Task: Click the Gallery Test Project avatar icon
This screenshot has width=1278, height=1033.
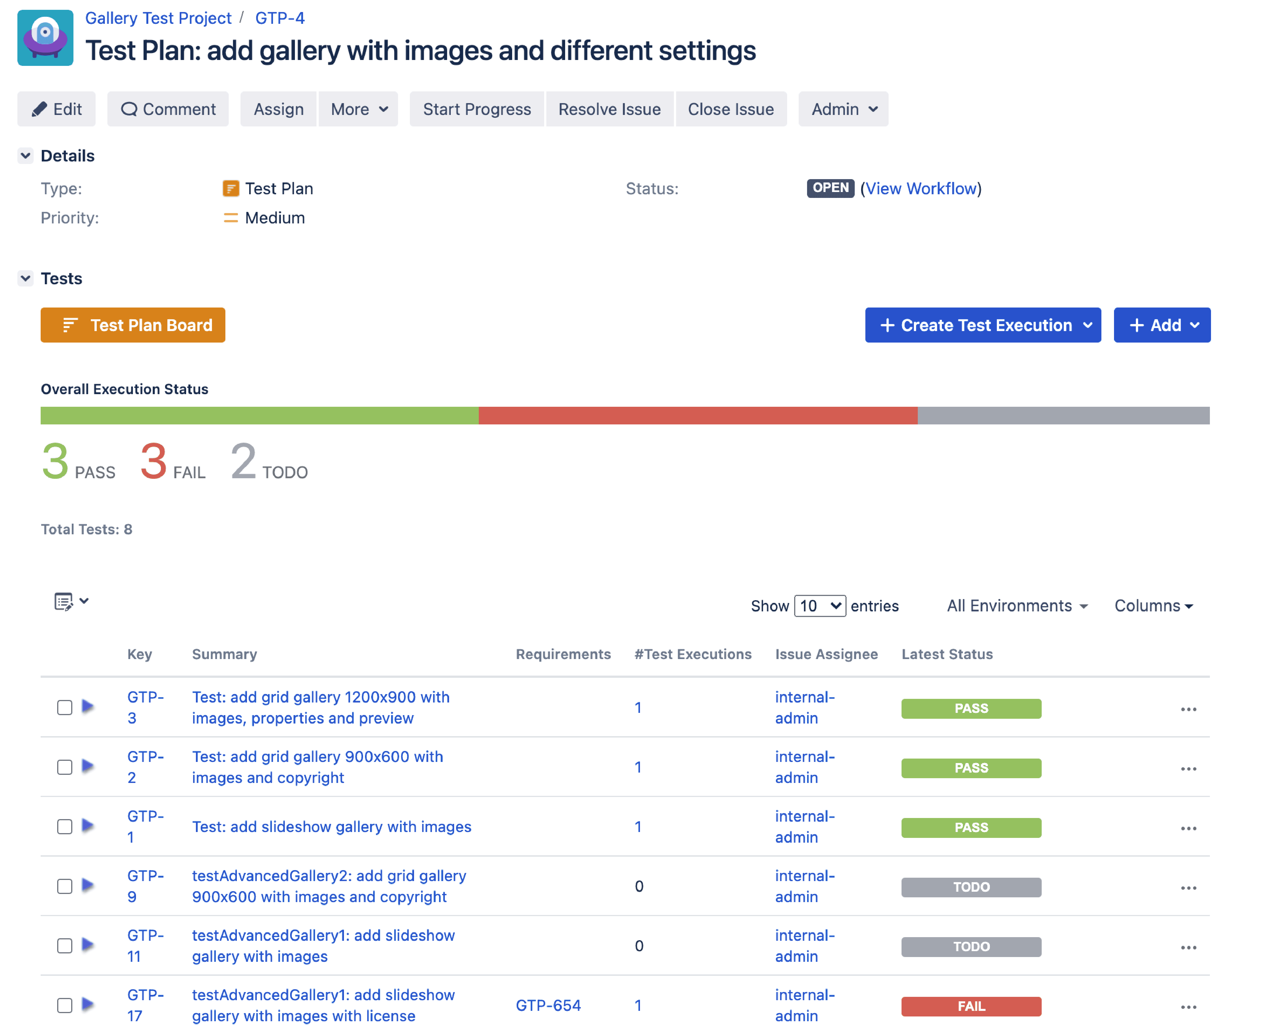Action: [x=45, y=38]
